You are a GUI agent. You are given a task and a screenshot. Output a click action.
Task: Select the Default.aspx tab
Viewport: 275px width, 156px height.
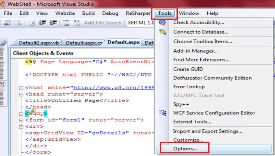124,42
